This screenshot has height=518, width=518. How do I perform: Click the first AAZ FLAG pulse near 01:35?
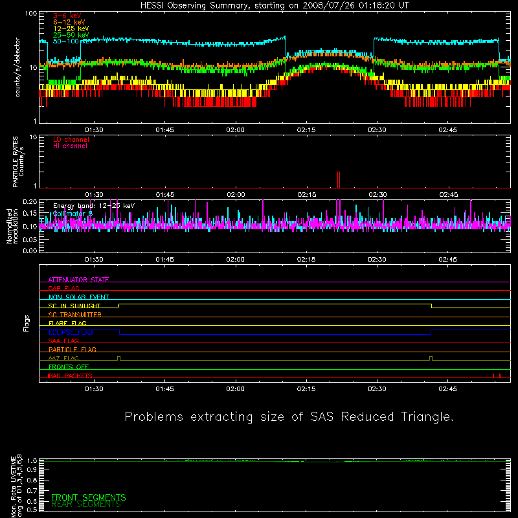119,359
